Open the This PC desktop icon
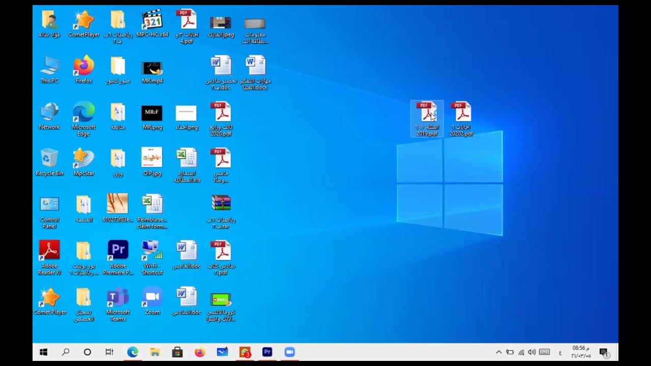 [x=49, y=70]
